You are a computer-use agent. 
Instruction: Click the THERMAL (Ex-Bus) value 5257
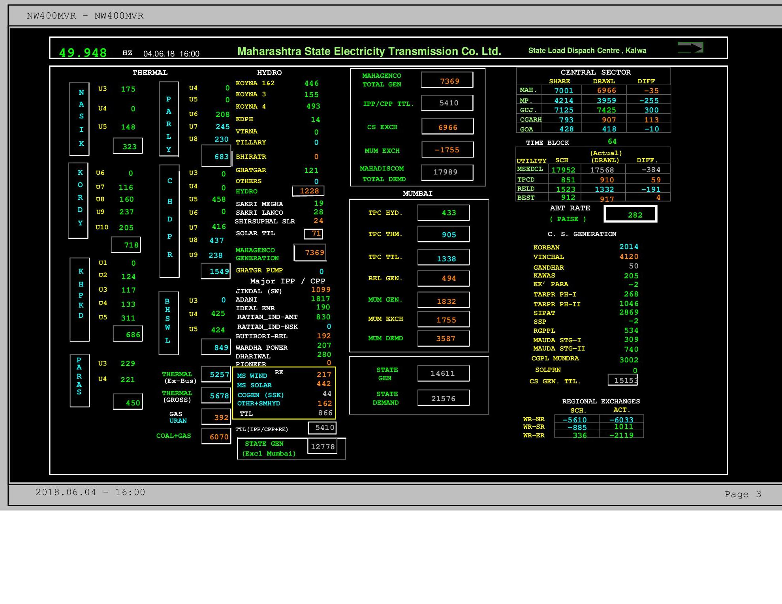[216, 374]
